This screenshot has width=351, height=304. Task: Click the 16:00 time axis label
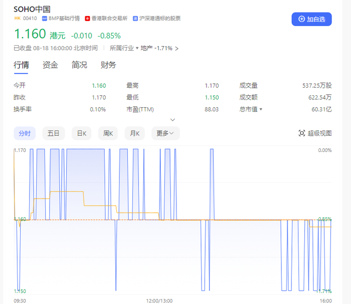[x=326, y=300]
